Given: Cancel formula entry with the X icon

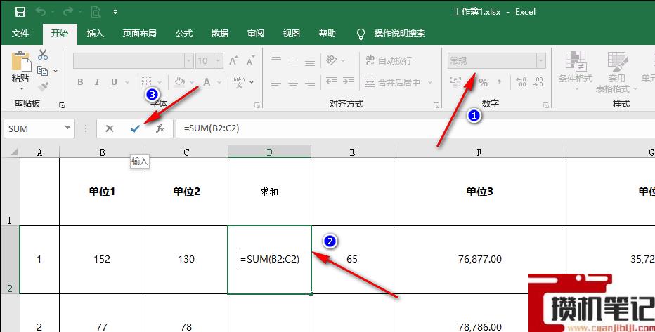Looking at the screenshot, I should (110, 128).
